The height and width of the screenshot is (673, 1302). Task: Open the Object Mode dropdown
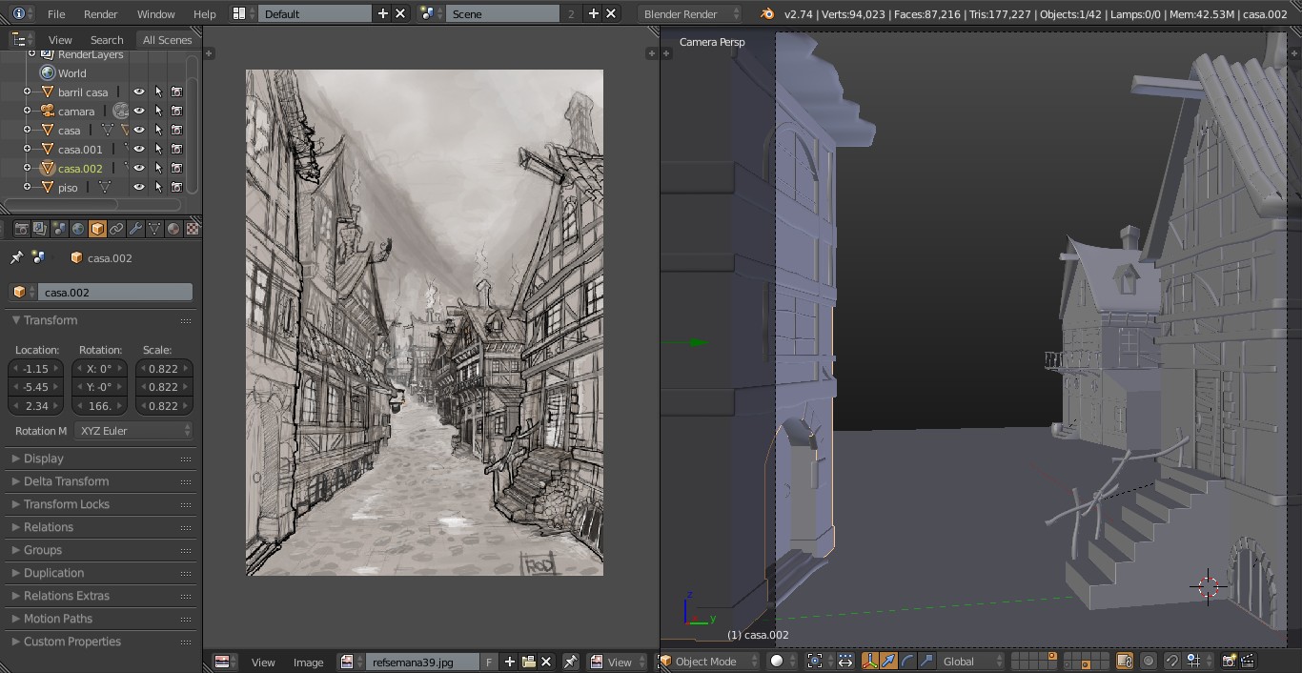tap(710, 661)
